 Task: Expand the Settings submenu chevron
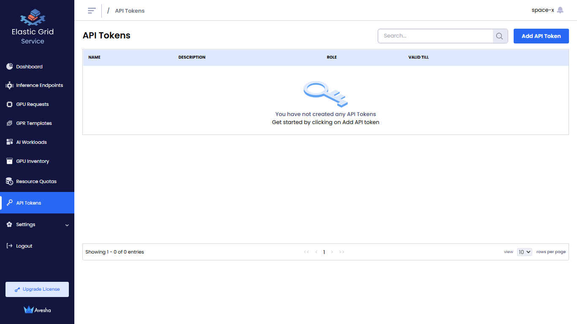[67, 225]
